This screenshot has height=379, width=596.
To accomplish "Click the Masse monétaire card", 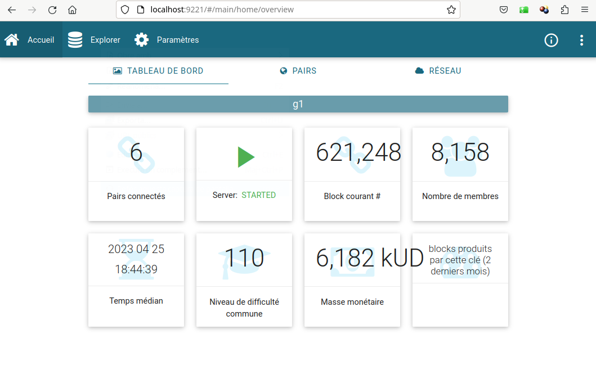I will point(352,280).
